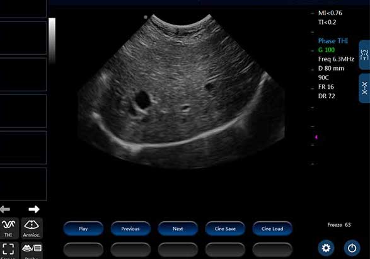Click the Freeze 63 frame counter
Viewport: 370px width, 259px height.
[339, 225]
